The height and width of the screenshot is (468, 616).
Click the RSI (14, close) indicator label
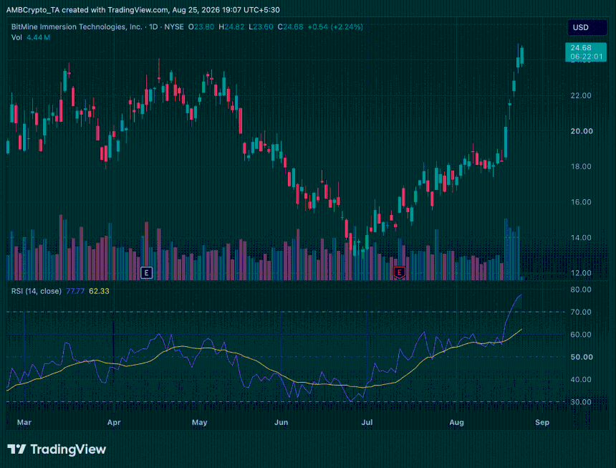tap(36, 291)
